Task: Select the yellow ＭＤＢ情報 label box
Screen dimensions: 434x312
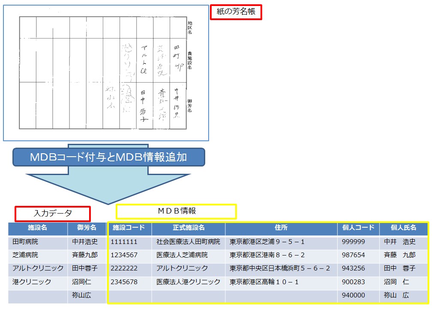Action: [x=176, y=211]
